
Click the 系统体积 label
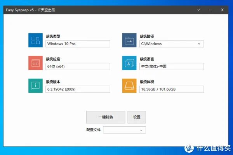147,82
